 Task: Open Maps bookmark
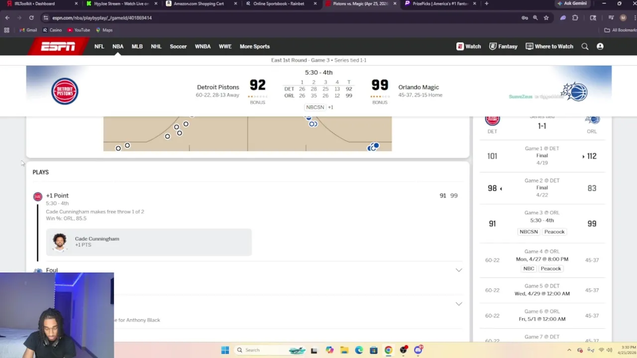[104, 30]
